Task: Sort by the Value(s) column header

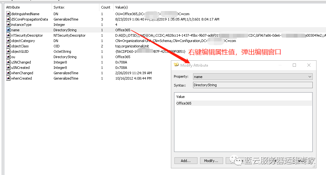Action: (122, 7)
